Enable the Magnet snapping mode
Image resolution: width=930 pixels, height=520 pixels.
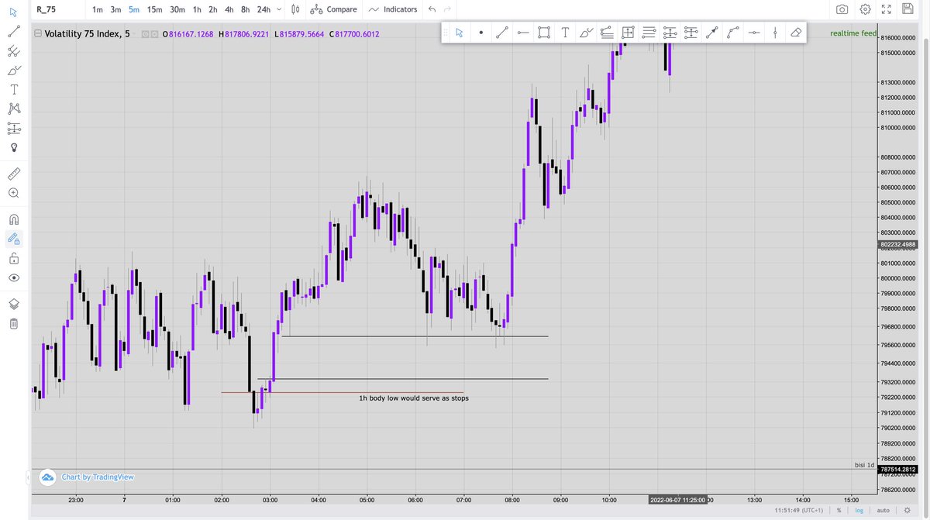point(13,219)
